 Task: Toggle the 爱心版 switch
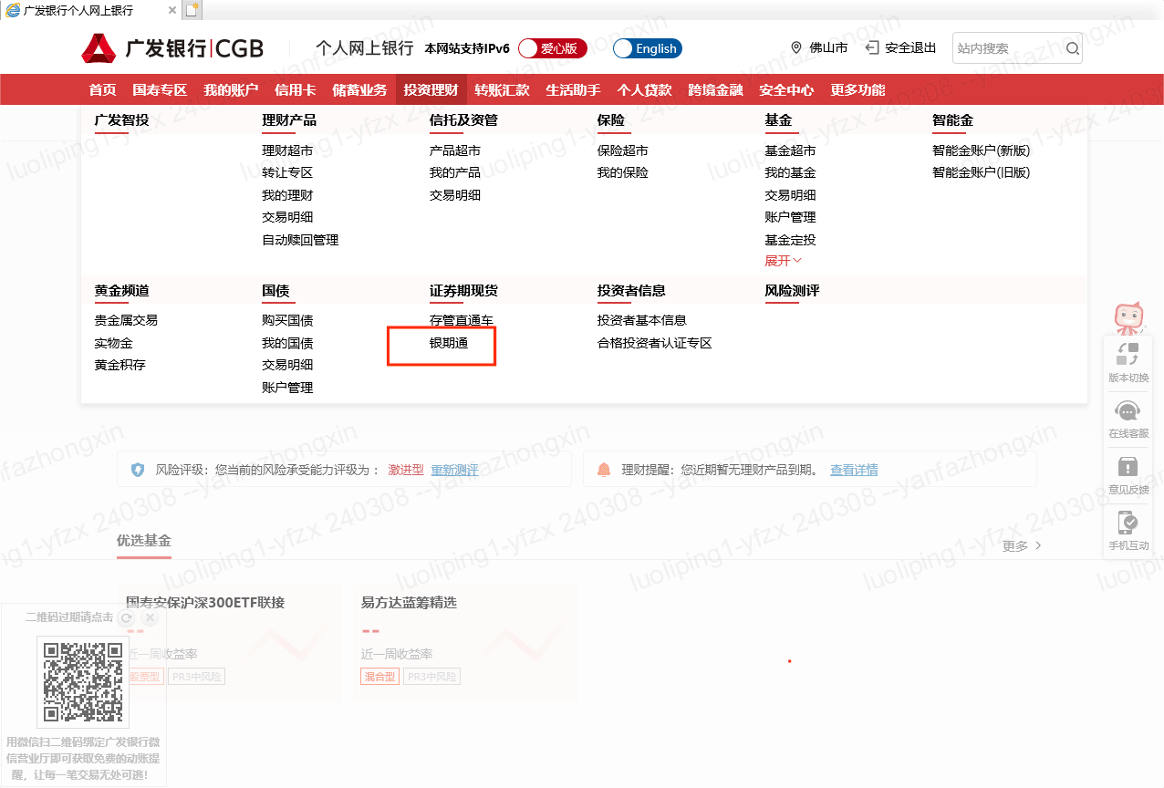553,48
